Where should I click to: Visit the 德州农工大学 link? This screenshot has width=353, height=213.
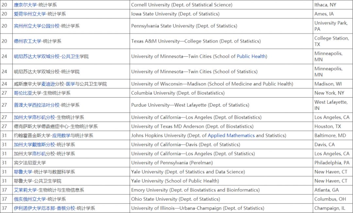coord(27,41)
